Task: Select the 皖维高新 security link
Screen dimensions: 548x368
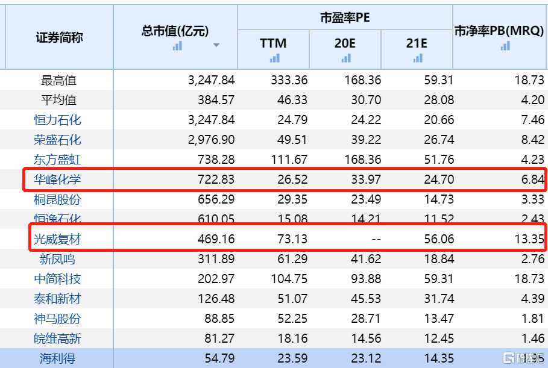Action: [x=57, y=338]
